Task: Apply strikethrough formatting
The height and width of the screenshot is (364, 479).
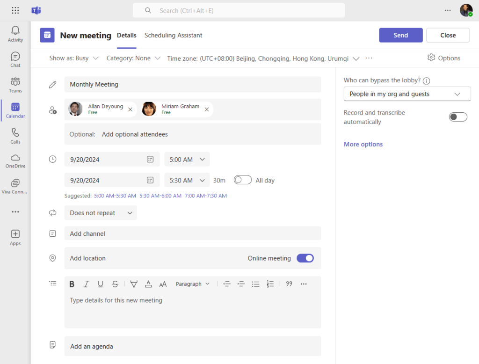Action: point(115,284)
